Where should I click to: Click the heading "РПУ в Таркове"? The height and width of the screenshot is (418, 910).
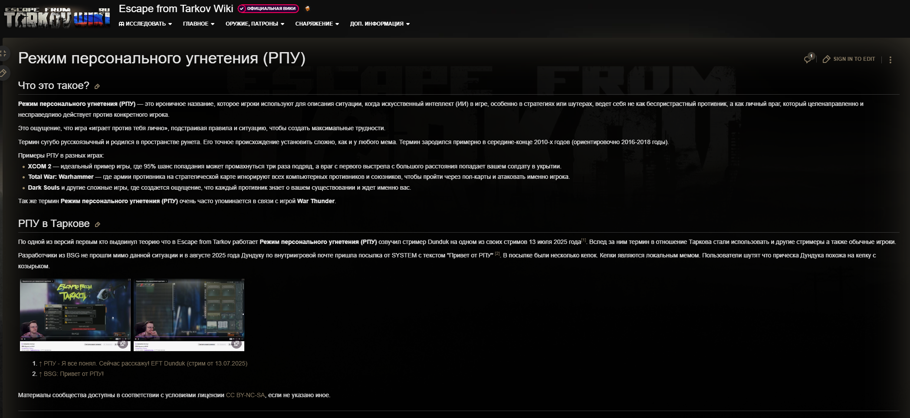54,224
